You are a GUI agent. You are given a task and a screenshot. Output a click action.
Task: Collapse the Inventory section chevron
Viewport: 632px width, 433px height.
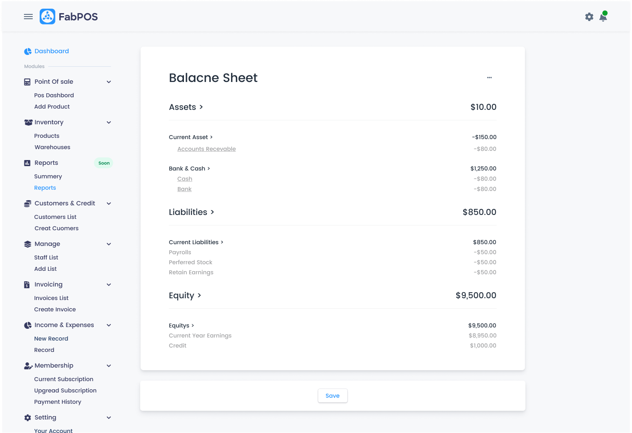click(109, 123)
